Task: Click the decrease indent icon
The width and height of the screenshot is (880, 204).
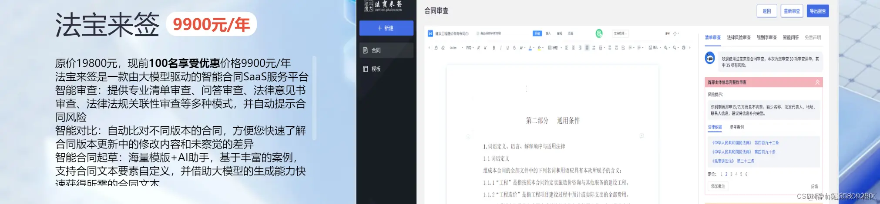Action: [610, 48]
